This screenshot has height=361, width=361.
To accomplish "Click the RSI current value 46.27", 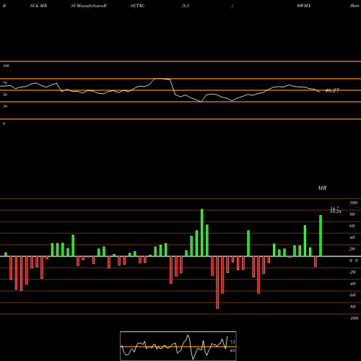I will [332, 90].
